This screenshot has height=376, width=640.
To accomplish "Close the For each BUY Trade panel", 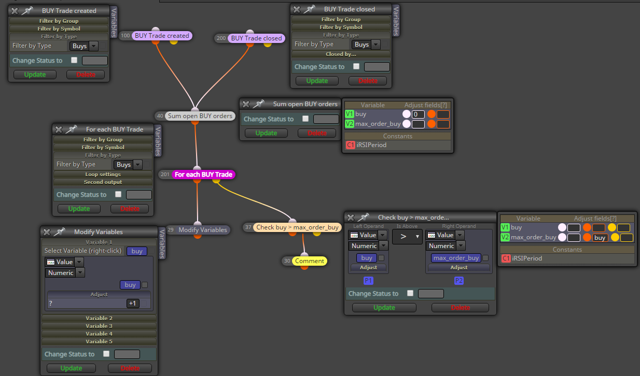I will (59, 129).
